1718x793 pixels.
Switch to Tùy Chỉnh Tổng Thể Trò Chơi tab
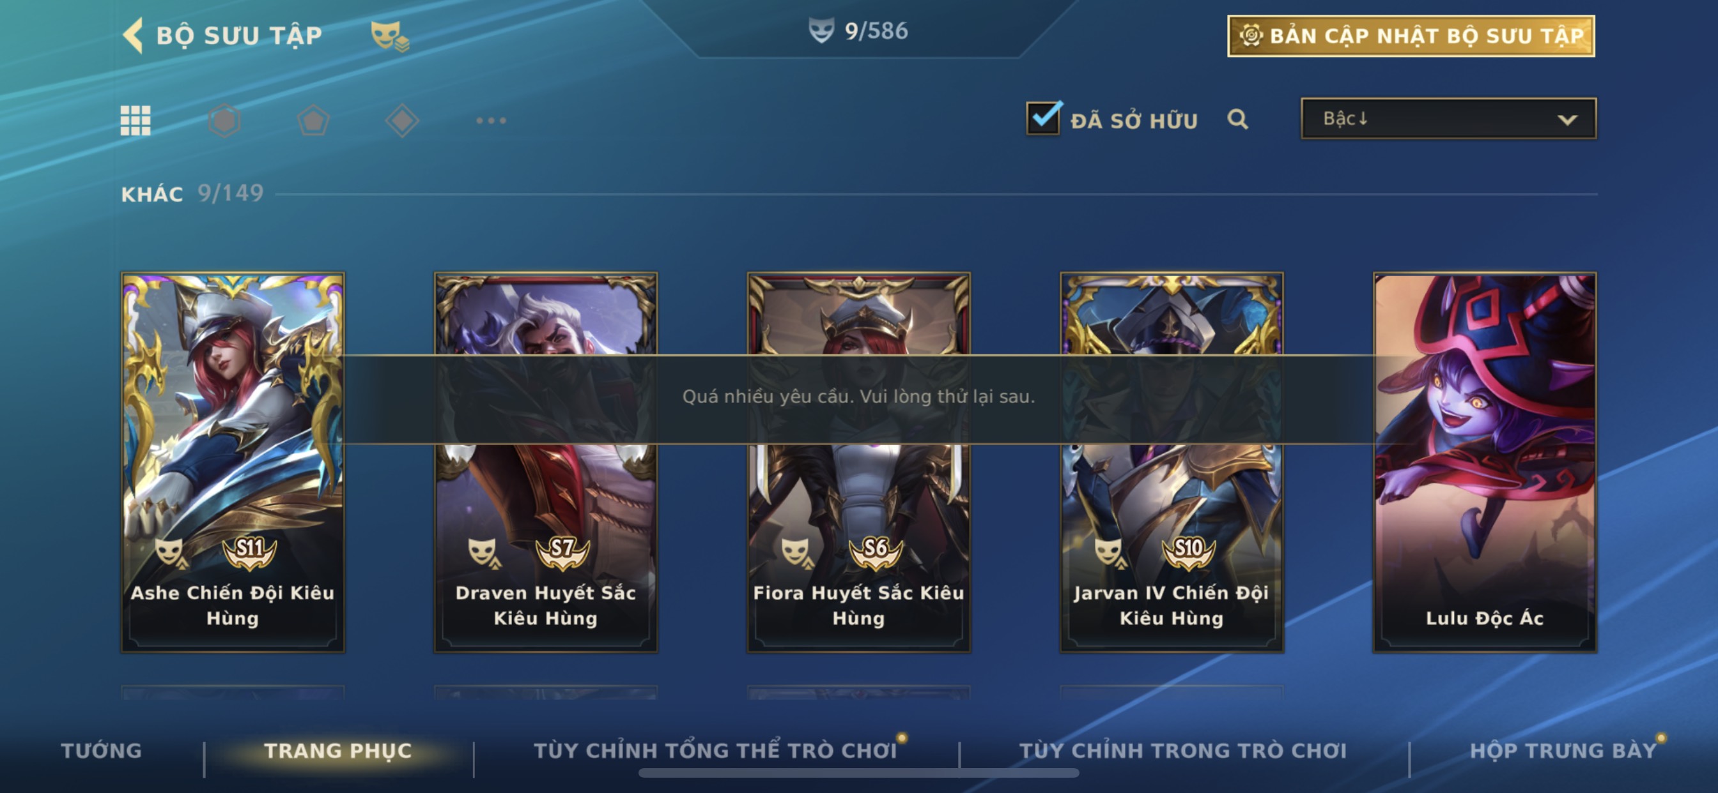tap(715, 750)
